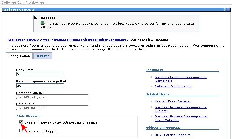Disable Common Event Infrastructure logging checkbox
Viewport: 232px width, 139px height.
coord(21,123)
